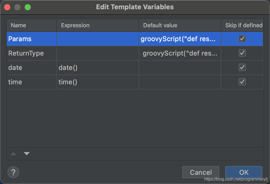Click the help question mark icon
This screenshot has height=184, width=270.
[13, 172]
